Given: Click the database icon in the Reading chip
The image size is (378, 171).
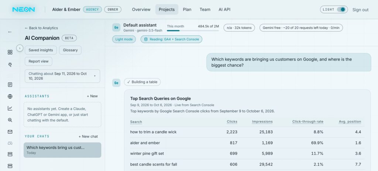Looking at the screenshot, I should pos(145,39).
